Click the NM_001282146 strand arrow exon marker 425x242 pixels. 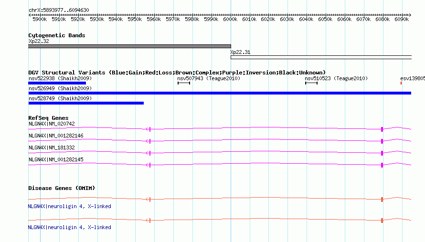[x=148, y=141]
